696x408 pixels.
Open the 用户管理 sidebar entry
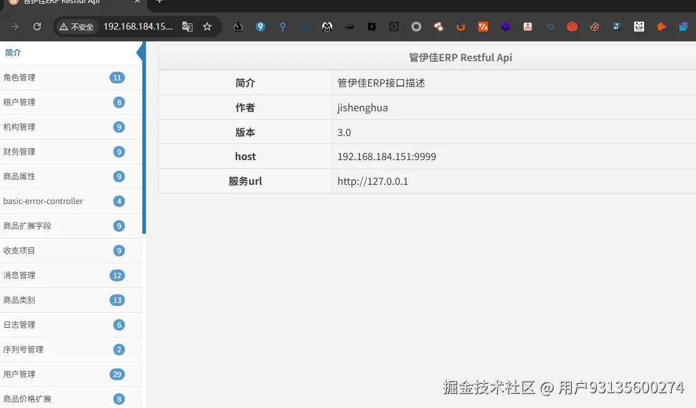(x=71, y=374)
